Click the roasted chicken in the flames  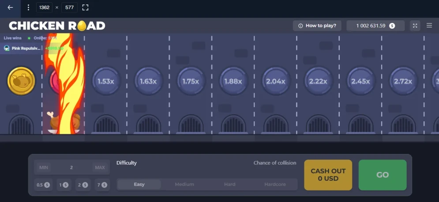point(64,123)
